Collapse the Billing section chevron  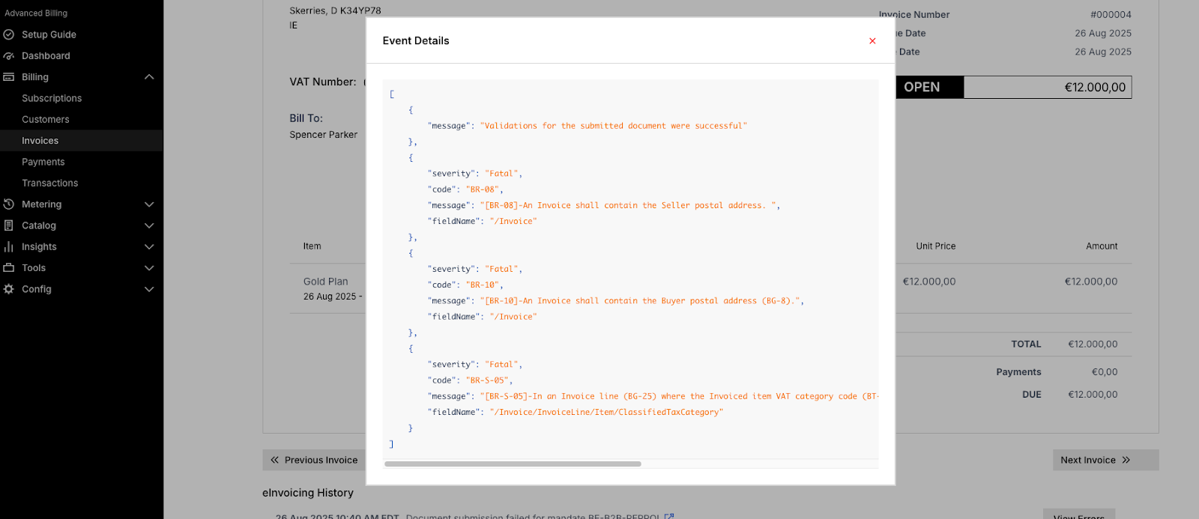[x=149, y=77]
